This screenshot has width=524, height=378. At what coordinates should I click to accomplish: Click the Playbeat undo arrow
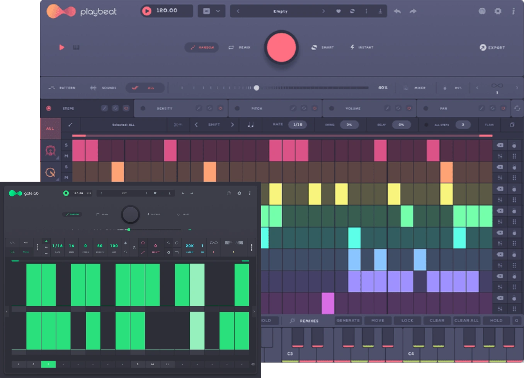point(397,11)
